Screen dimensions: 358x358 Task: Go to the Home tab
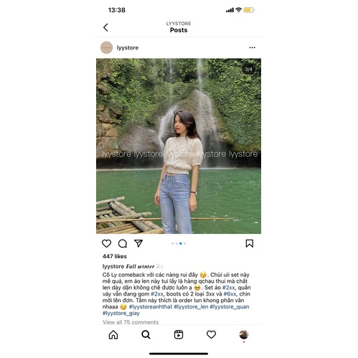[113, 334]
